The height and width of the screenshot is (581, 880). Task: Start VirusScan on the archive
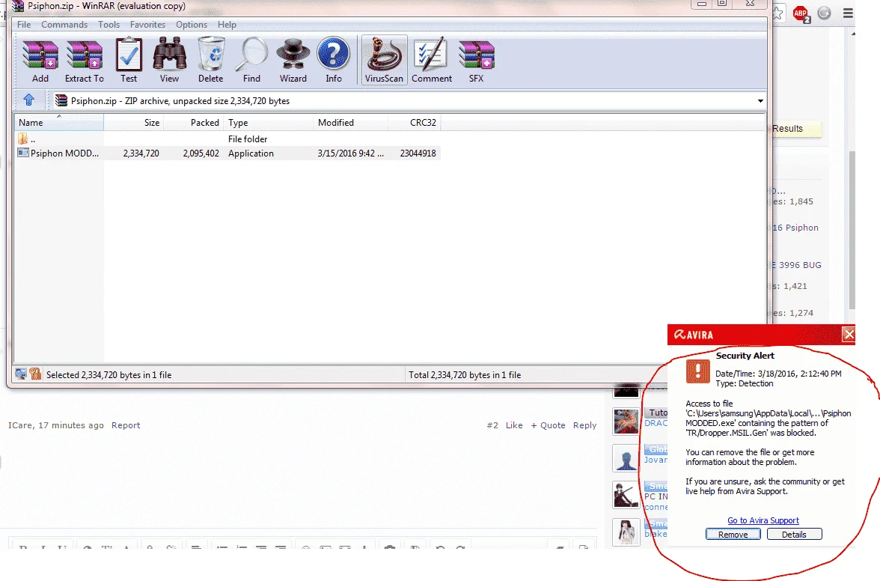[x=384, y=61]
